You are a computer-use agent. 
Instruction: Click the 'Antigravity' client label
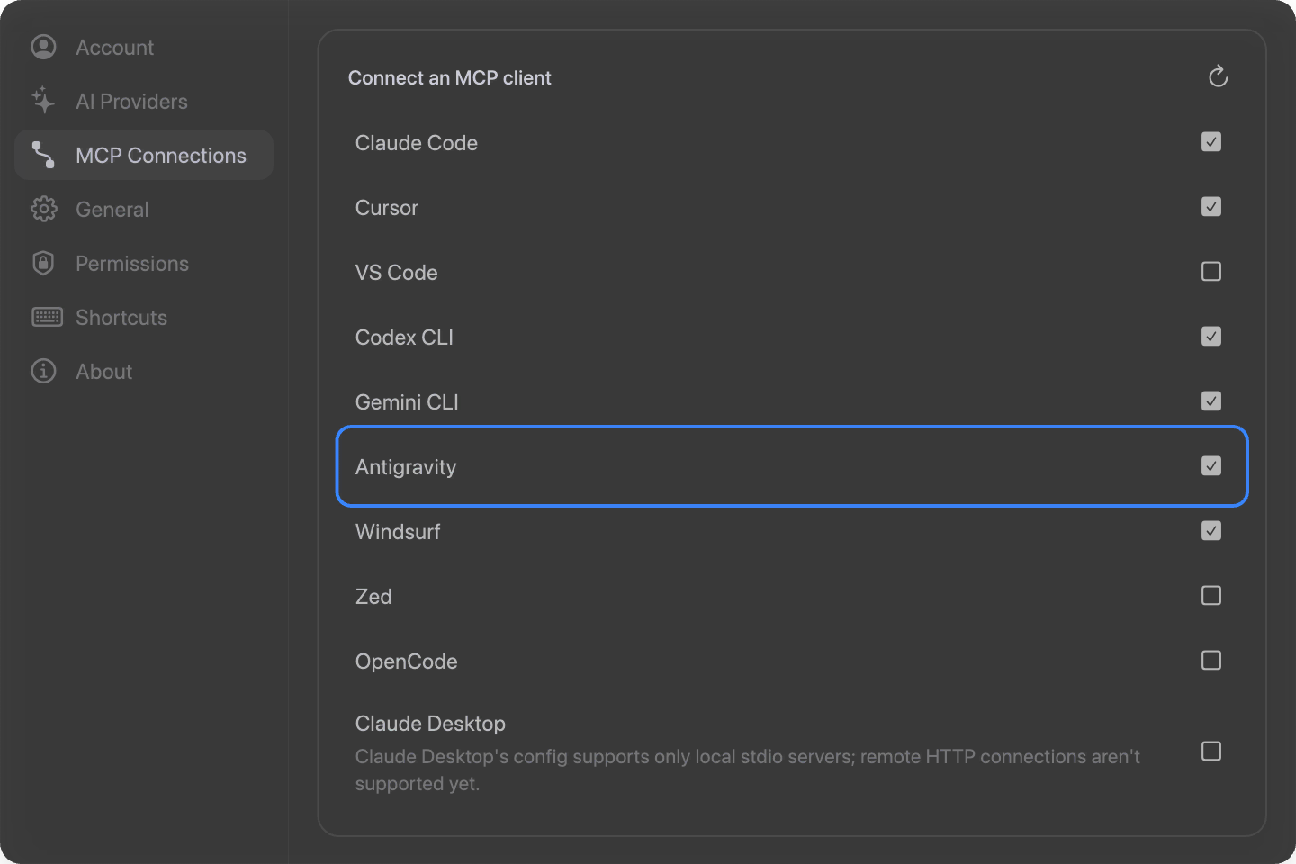click(x=406, y=467)
